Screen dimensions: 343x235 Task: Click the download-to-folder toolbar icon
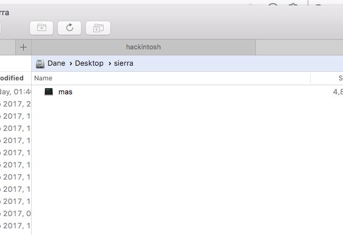(x=41, y=28)
